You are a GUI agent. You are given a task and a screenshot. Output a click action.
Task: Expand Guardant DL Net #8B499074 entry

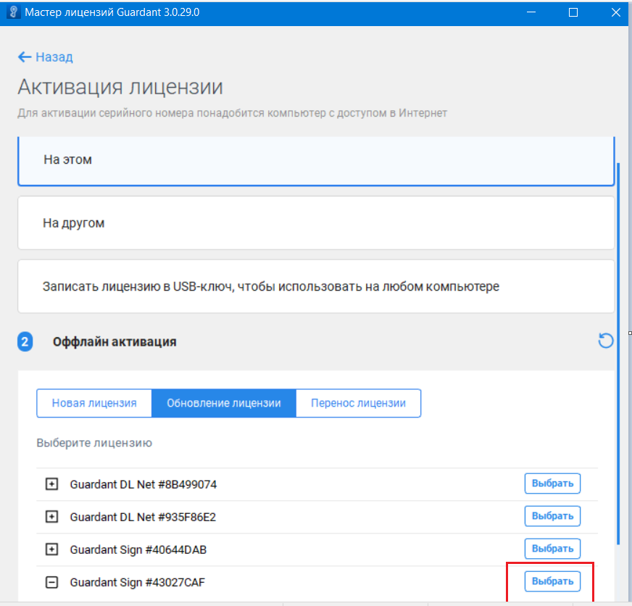51,484
